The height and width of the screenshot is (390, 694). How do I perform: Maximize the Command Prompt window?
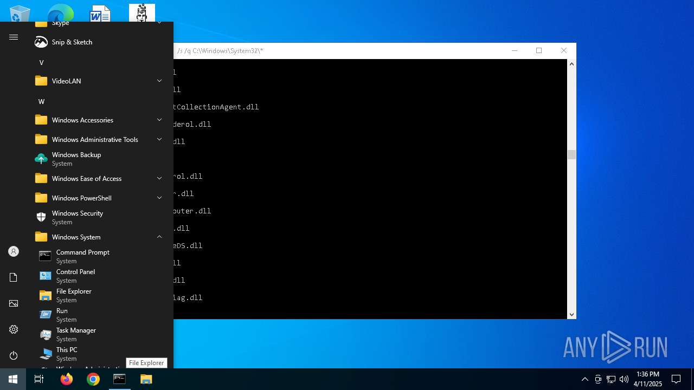(x=539, y=50)
